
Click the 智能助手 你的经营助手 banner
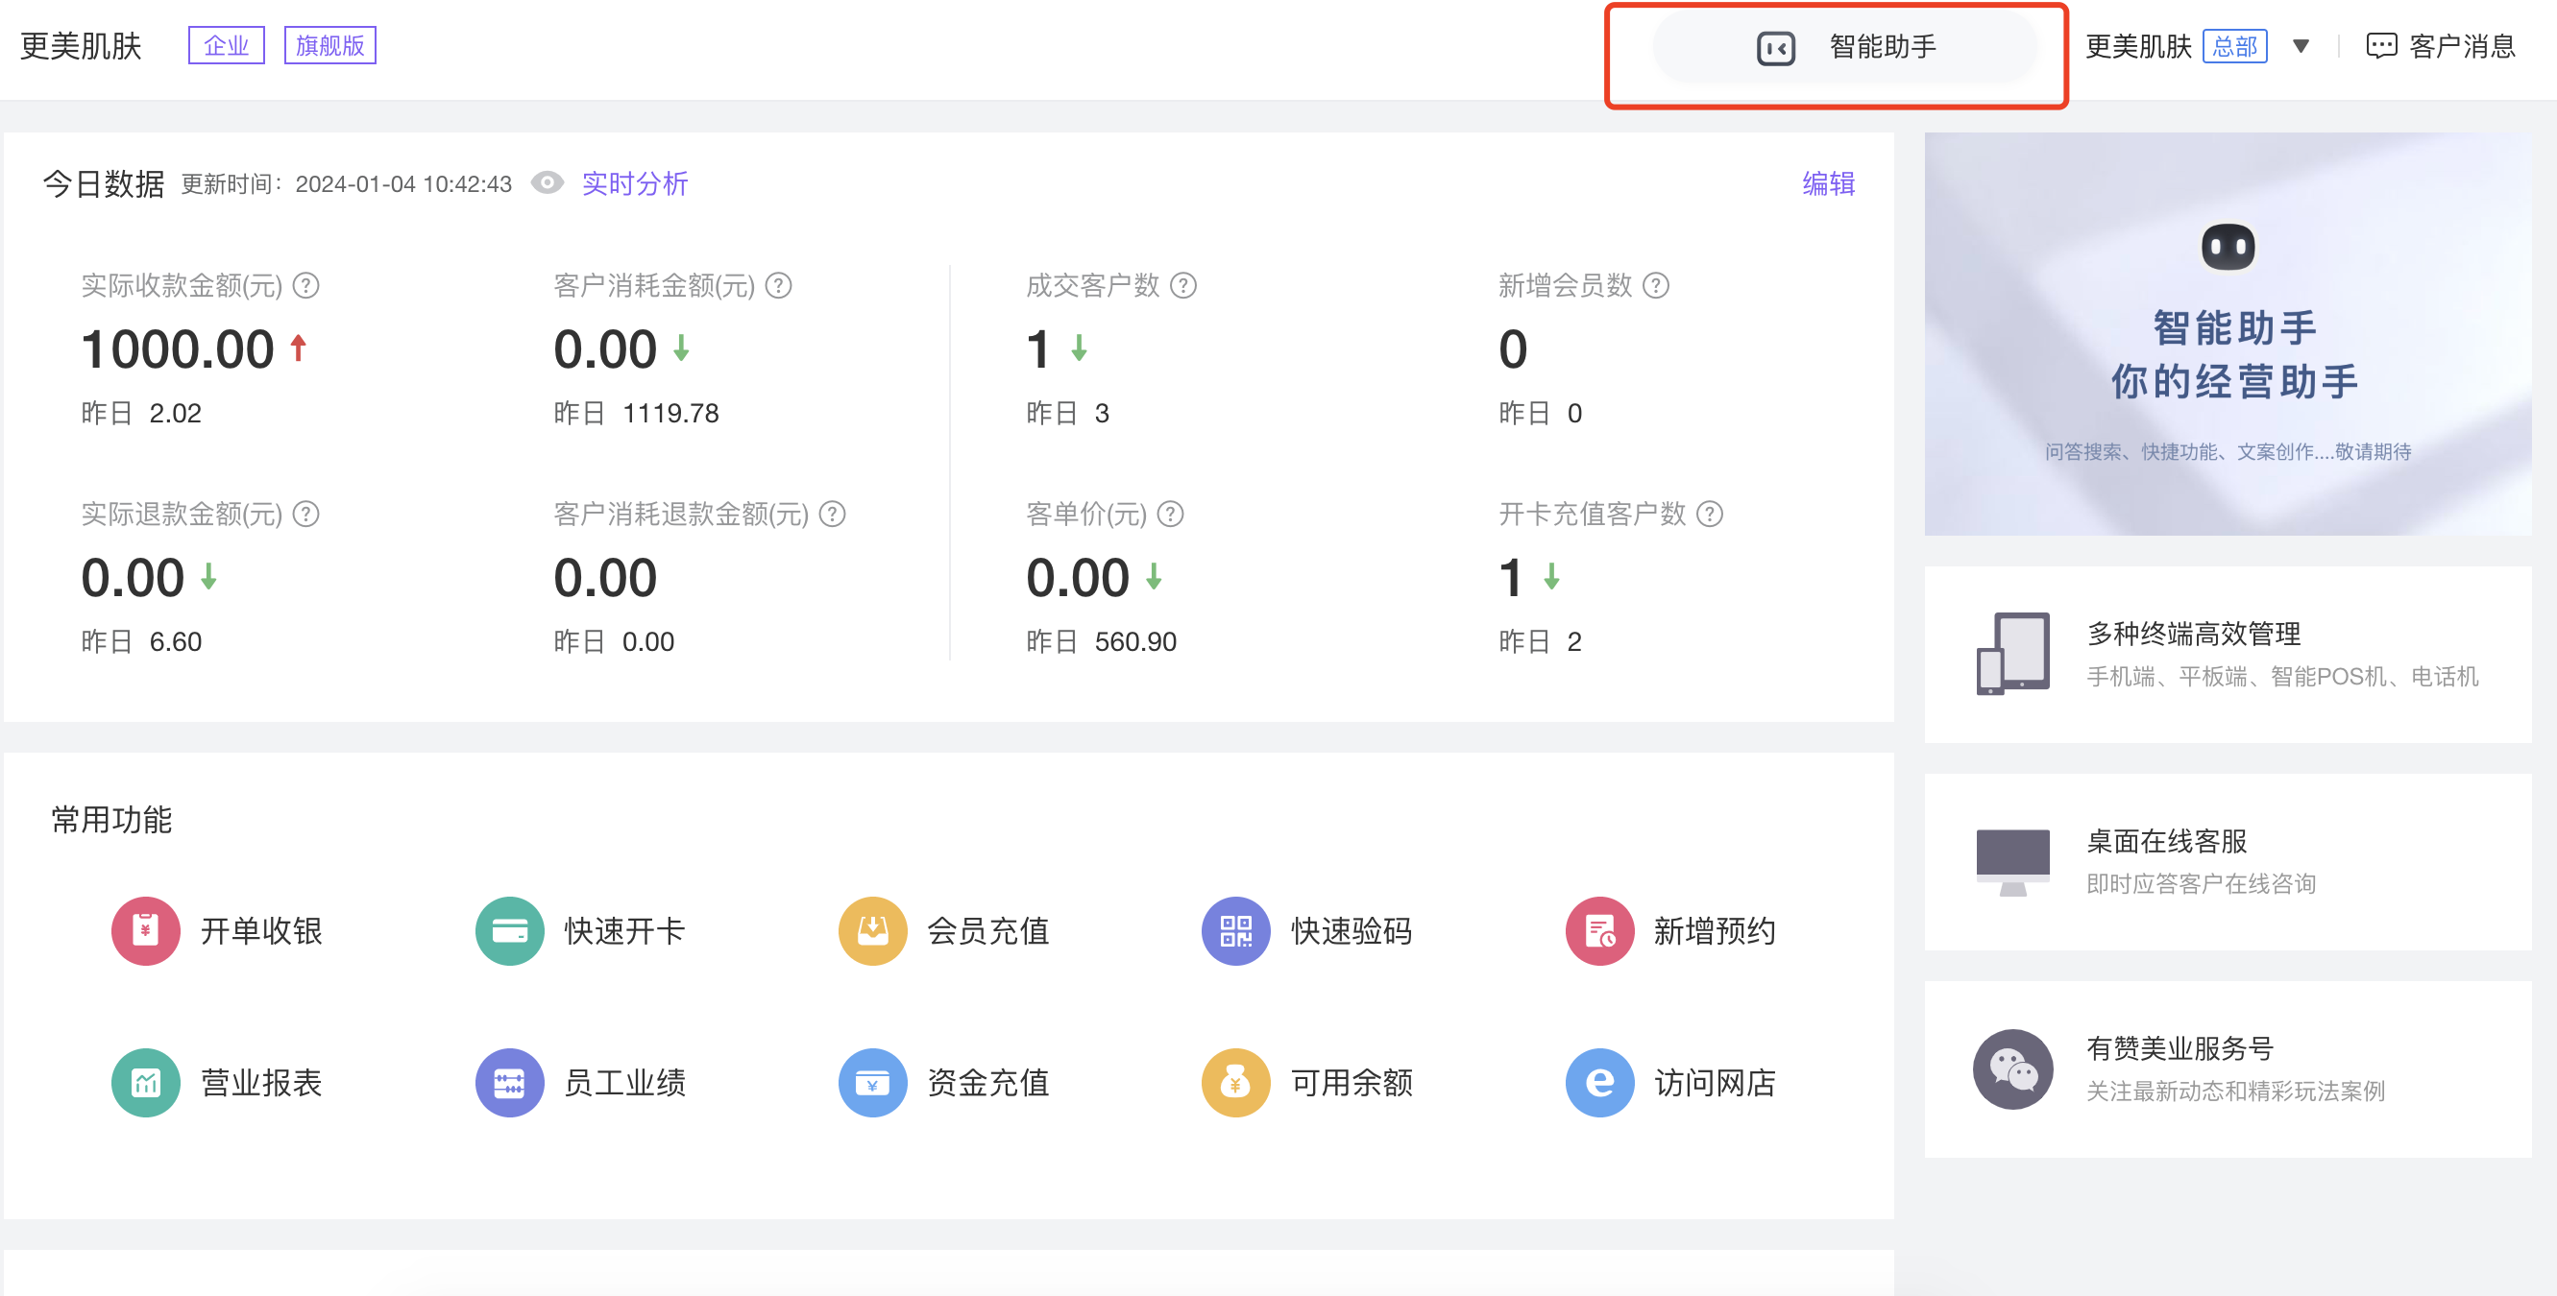(x=2227, y=334)
